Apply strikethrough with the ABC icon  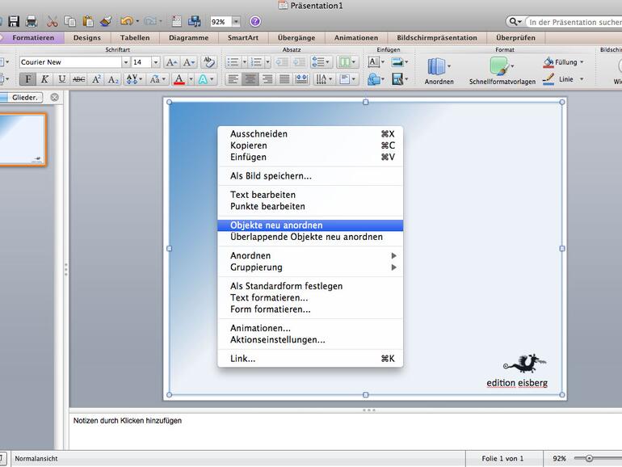coord(79,79)
